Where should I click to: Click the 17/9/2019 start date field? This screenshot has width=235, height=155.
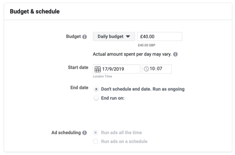click(x=116, y=69)
